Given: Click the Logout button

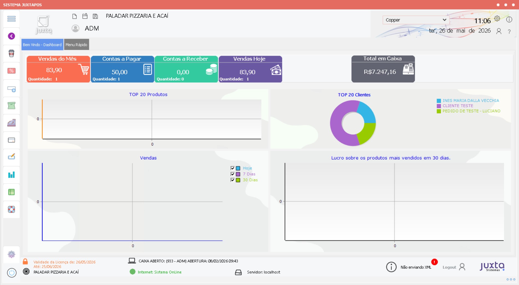Looking at the screenshot, I should (x=454, y=267).
